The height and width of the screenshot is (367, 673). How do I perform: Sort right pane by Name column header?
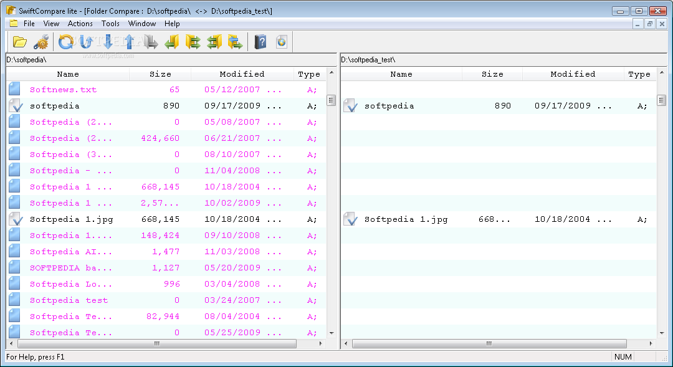[401, 74]
